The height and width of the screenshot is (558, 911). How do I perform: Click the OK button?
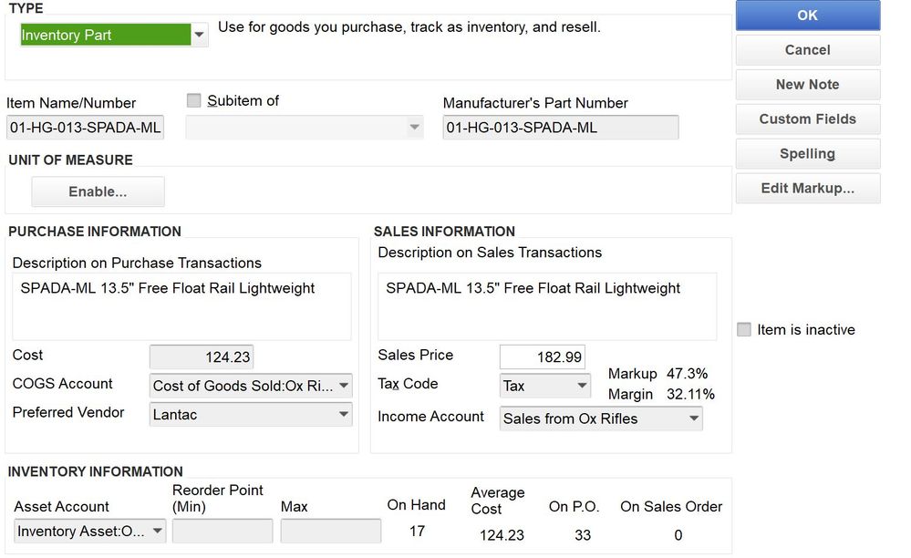[807, 15]
